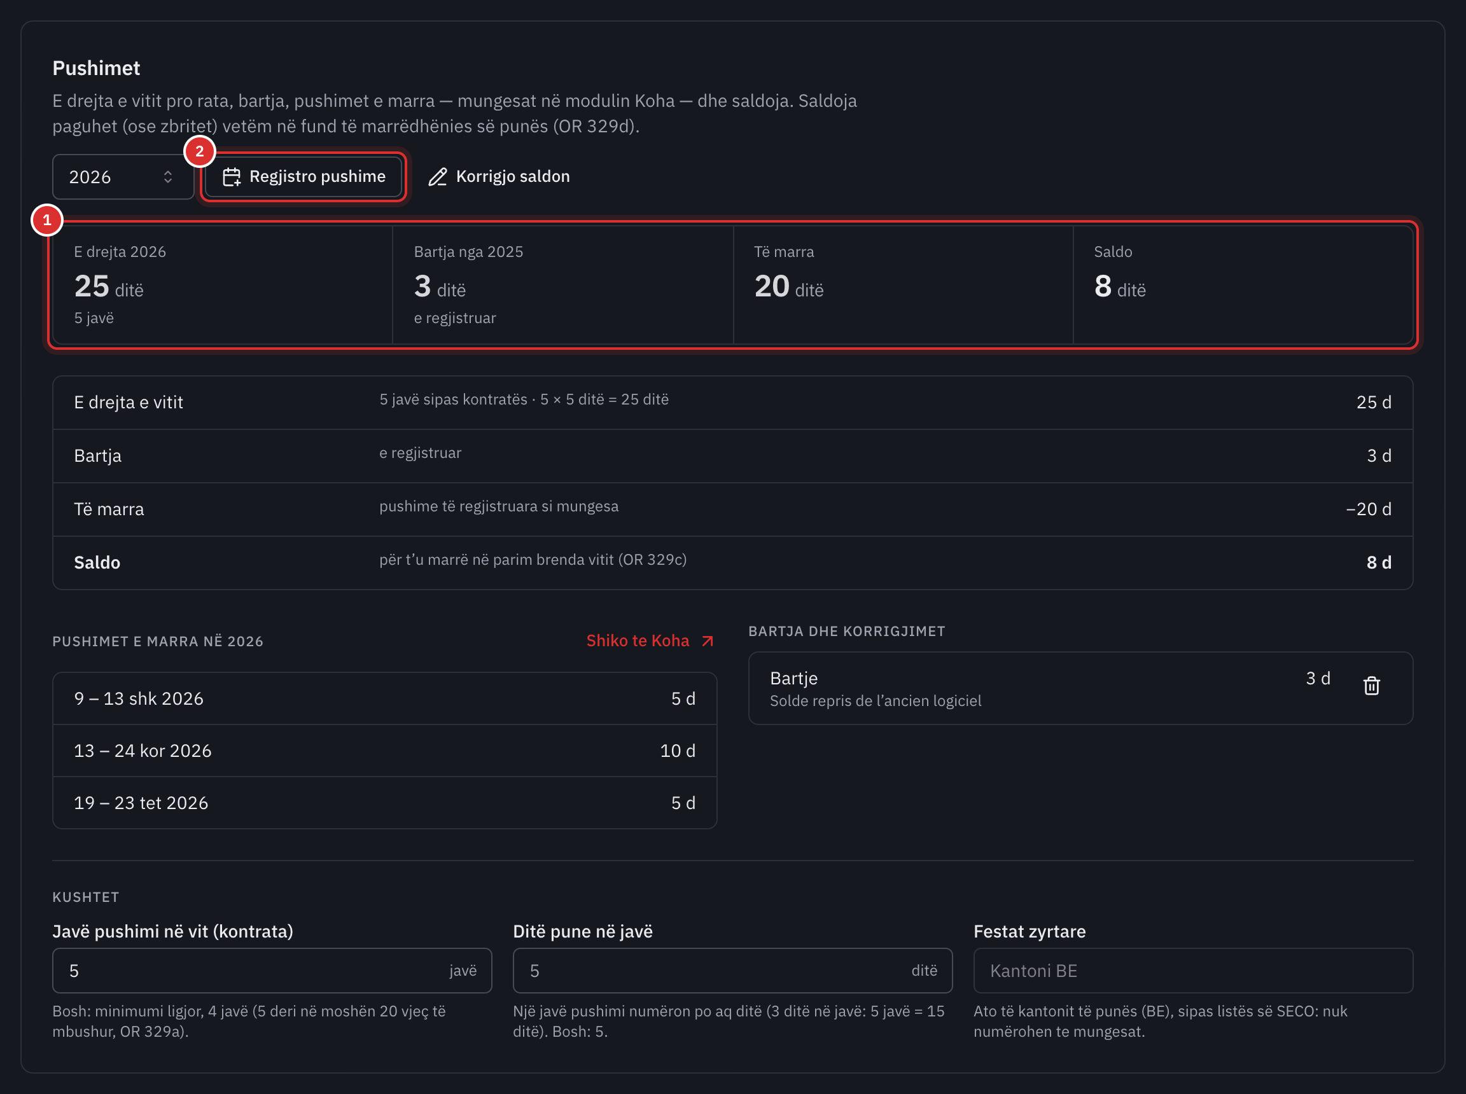Click the Regjistro pushime button

pos(304,177)
